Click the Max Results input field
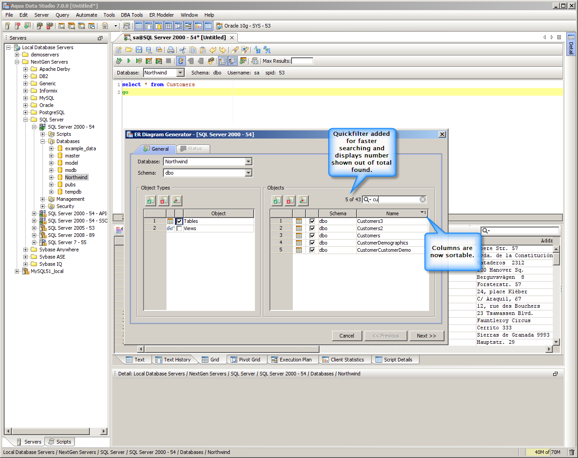Image resolution: width=578 pixels, height=458 pixels. pos(302,61)
